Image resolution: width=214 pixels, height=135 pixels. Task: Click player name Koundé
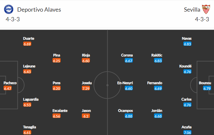point(185,66)
